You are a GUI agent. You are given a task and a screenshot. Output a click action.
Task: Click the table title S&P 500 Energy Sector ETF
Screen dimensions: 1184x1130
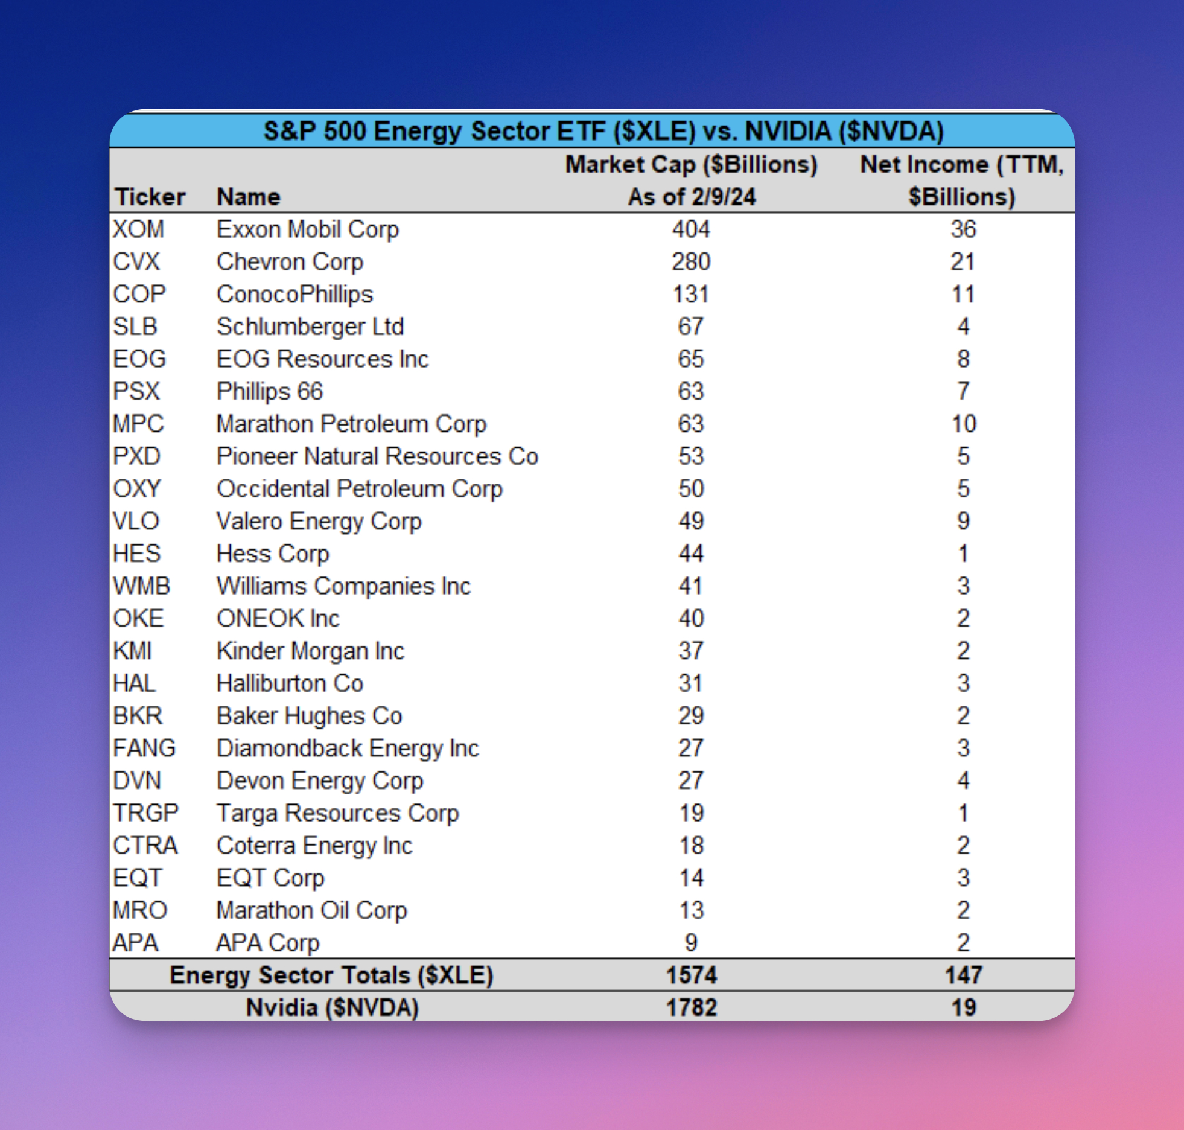603,131
